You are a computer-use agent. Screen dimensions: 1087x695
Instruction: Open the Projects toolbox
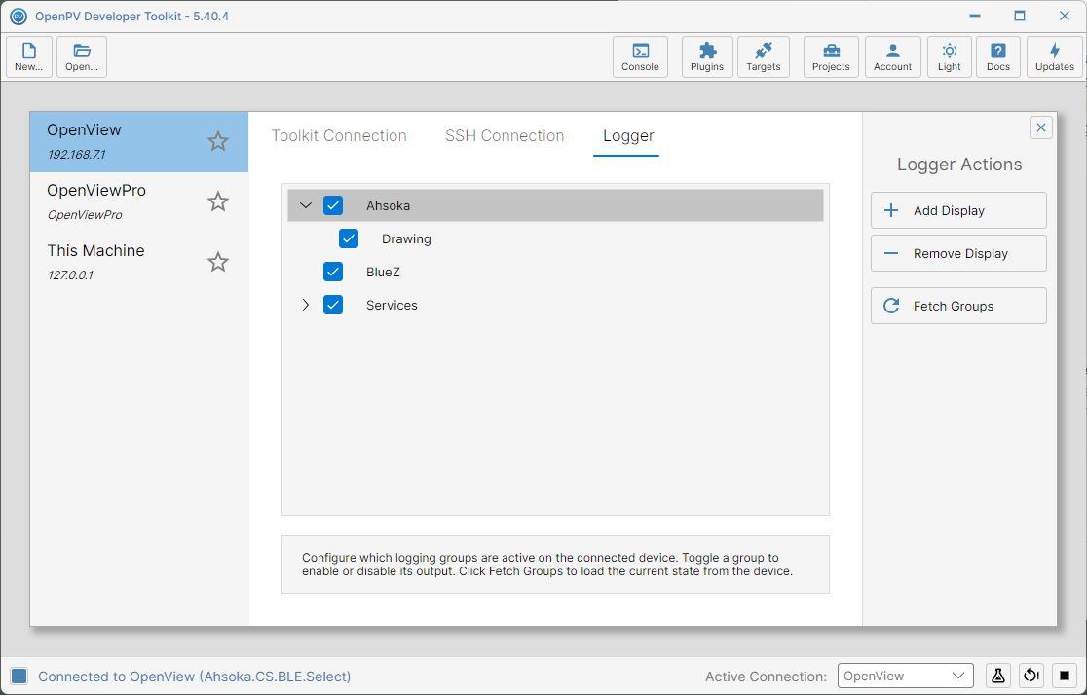[831, 56]
